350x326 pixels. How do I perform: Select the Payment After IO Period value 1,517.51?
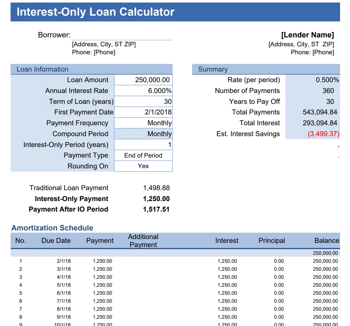156,209
